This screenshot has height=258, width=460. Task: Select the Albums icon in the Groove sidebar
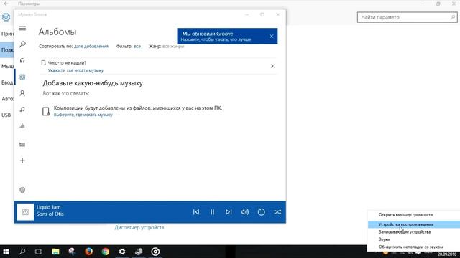click(x=22, y=77)
